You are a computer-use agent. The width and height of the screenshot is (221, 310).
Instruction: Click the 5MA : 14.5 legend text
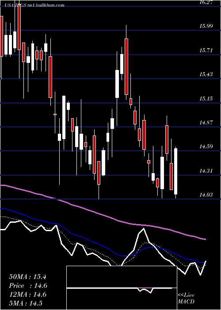(x=26, y=303)
